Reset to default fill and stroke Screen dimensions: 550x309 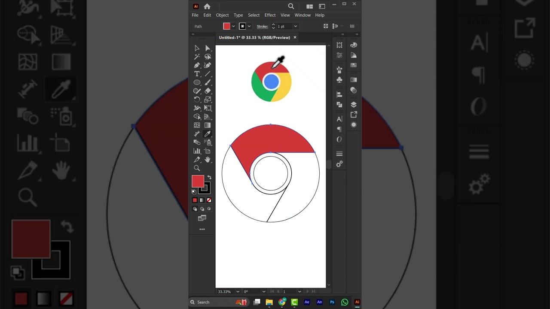(194, 192)
